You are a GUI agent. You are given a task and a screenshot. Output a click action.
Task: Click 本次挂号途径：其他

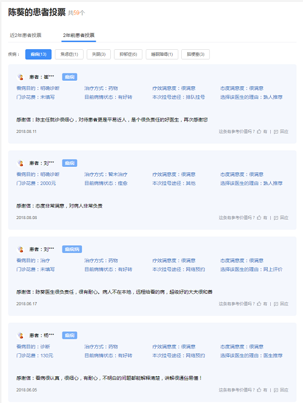click(x=174, y=183)
